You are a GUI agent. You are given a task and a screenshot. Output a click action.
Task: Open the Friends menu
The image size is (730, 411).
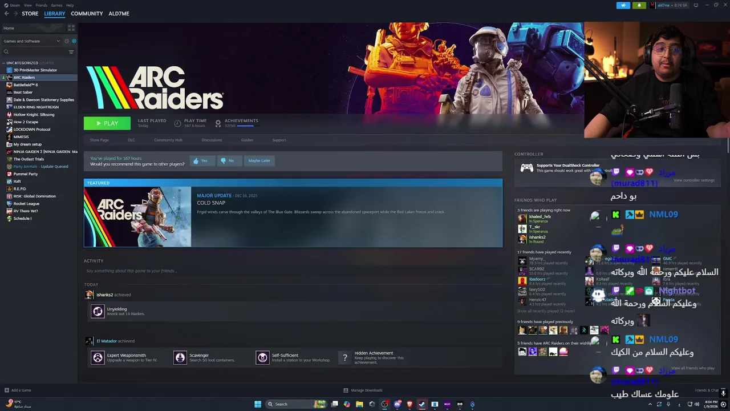pos(42,5)
